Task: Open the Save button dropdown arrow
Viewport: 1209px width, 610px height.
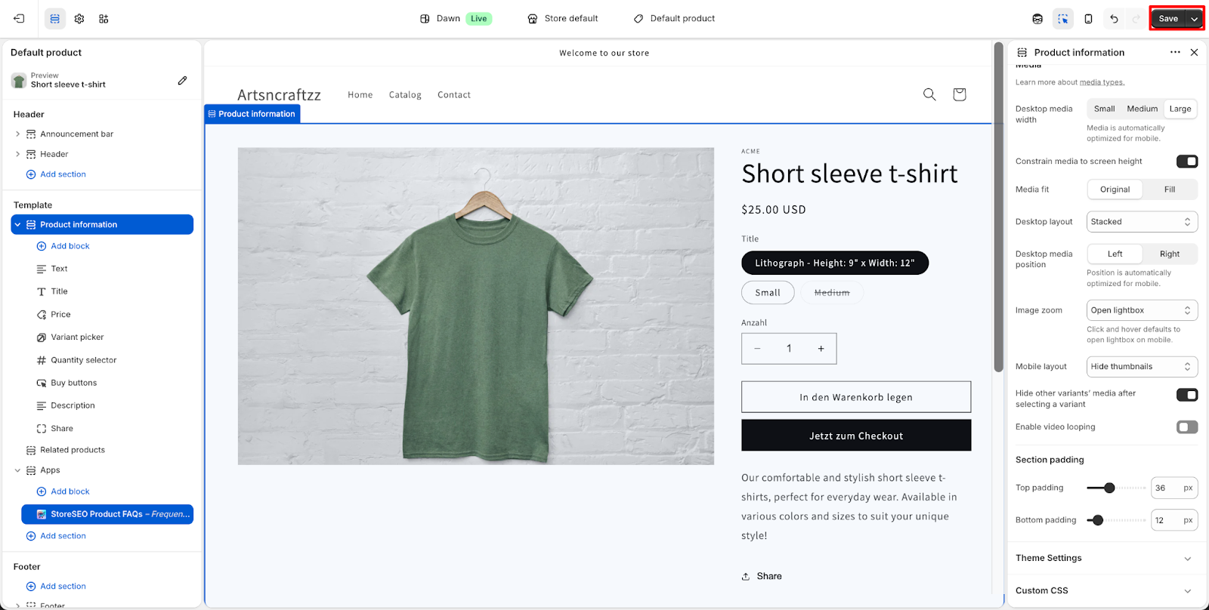Action: click(x=1194, y=19)
